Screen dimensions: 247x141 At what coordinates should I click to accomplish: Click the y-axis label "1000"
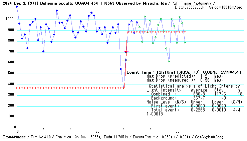pos(10,20)
